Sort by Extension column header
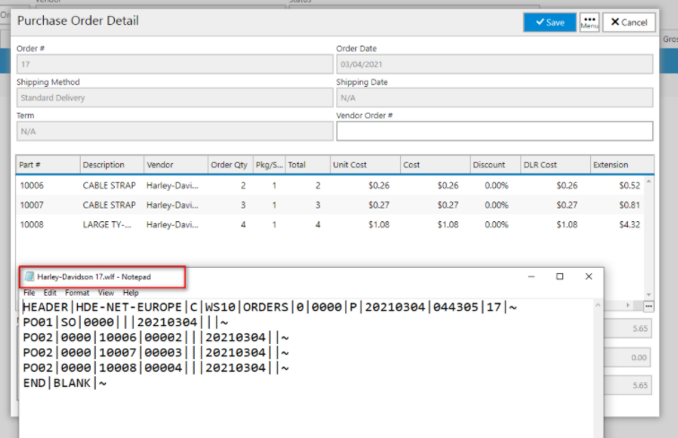The width and height of the screenshot is (678, 438). (x=622, y=165)
